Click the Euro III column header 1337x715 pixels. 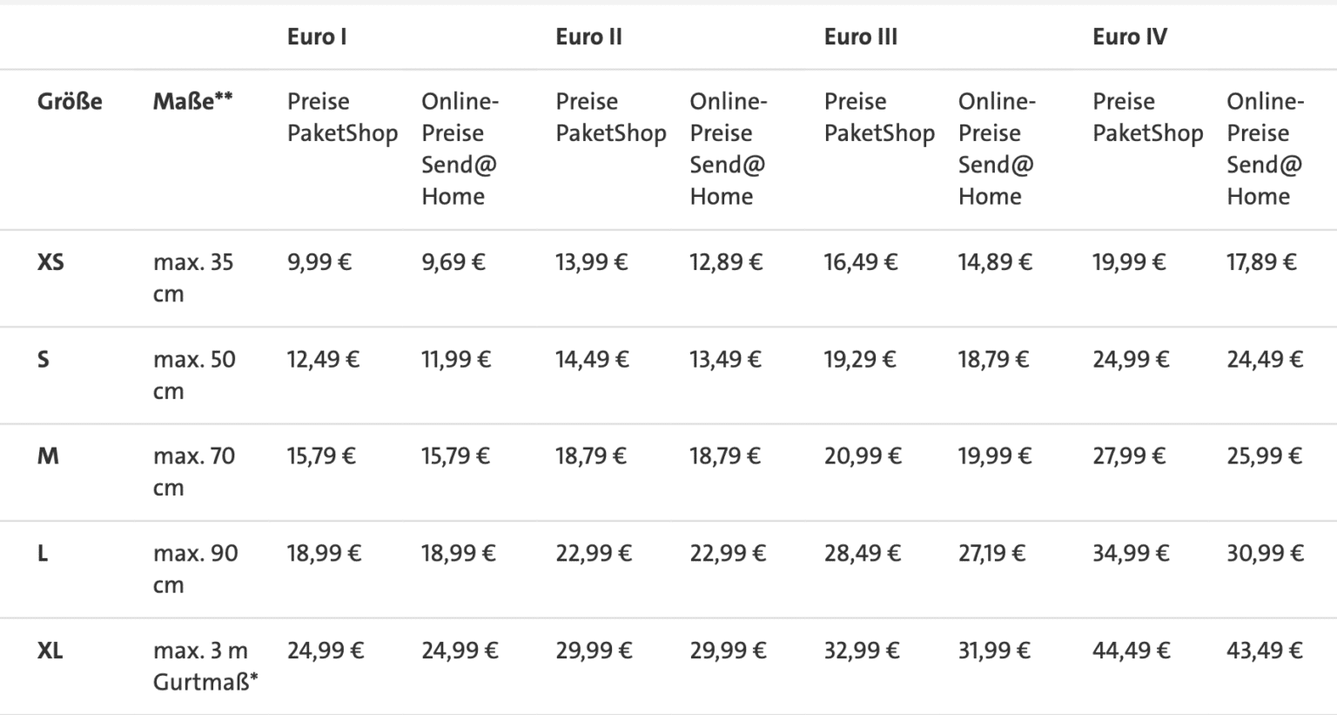860,37
